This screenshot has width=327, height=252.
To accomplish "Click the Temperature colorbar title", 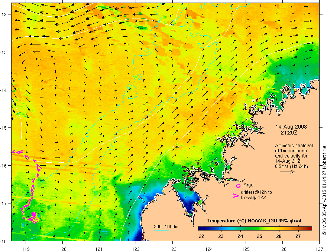I will tap(254, 220).
